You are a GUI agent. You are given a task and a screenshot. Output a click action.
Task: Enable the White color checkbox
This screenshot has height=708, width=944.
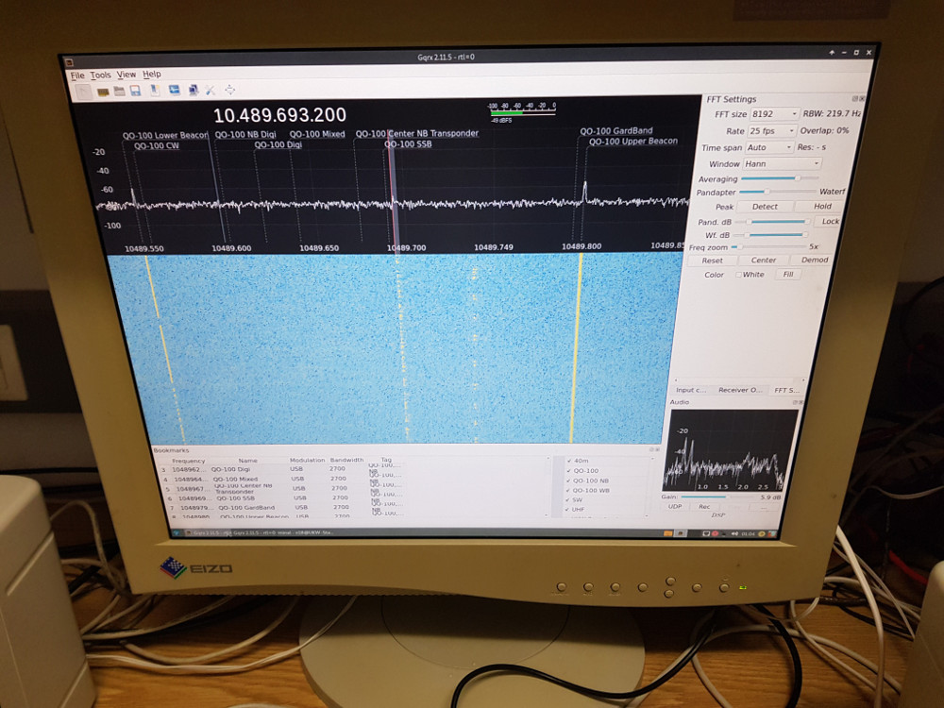[x=739, y=276]
